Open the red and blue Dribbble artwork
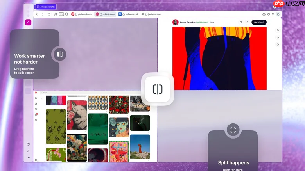Image resolution: width=305 pixels, height=171 pixels. pyautogui.click(x=219, y=58)
